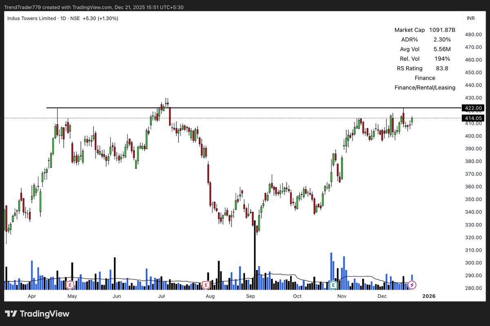Click the 1091.87B market cap value
The height and width of the screenshot is (326, 490).
(x=442, y=30)
